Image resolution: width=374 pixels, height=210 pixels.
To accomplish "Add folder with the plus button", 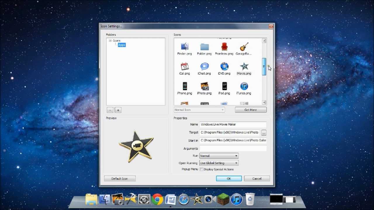I will point(118,110).
